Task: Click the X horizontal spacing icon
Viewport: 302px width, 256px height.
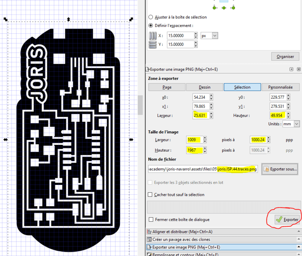Action: pyautogui.click(x=153, y=36)
